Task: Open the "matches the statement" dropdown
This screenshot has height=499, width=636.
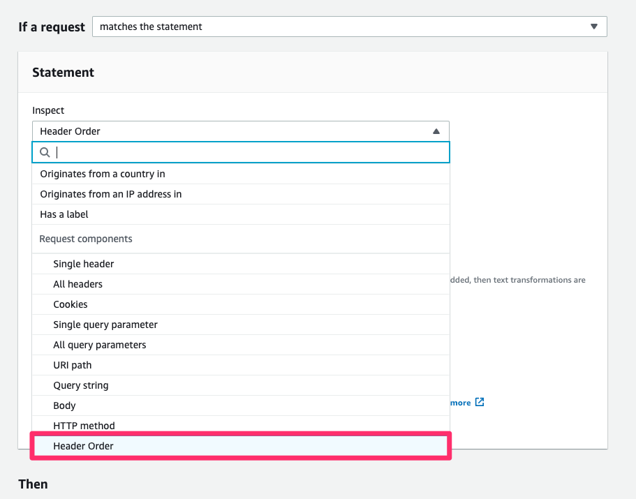Action: (349, 27)
